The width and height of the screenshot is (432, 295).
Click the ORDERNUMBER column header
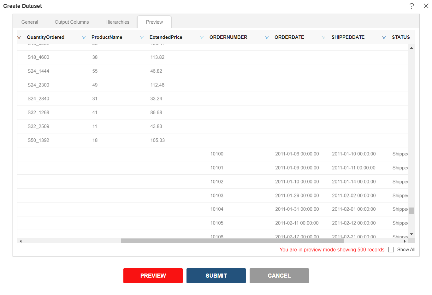[x=228, y=37]
